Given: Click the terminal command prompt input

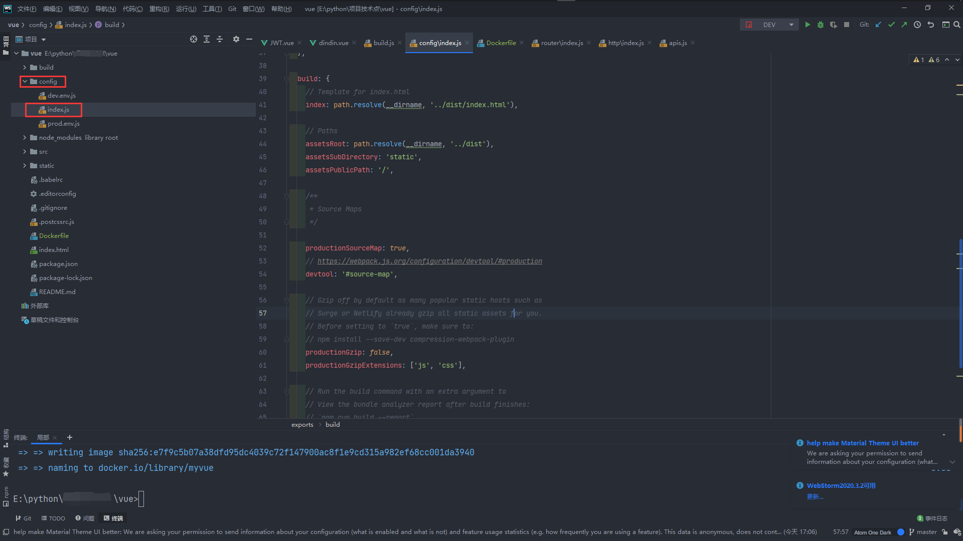Looking at the screenshot, I should click(x=141, y=499).
